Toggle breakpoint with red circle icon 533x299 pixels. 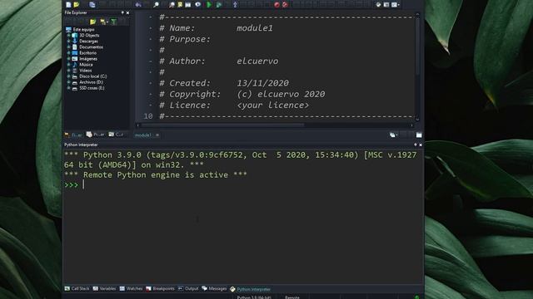276,4
